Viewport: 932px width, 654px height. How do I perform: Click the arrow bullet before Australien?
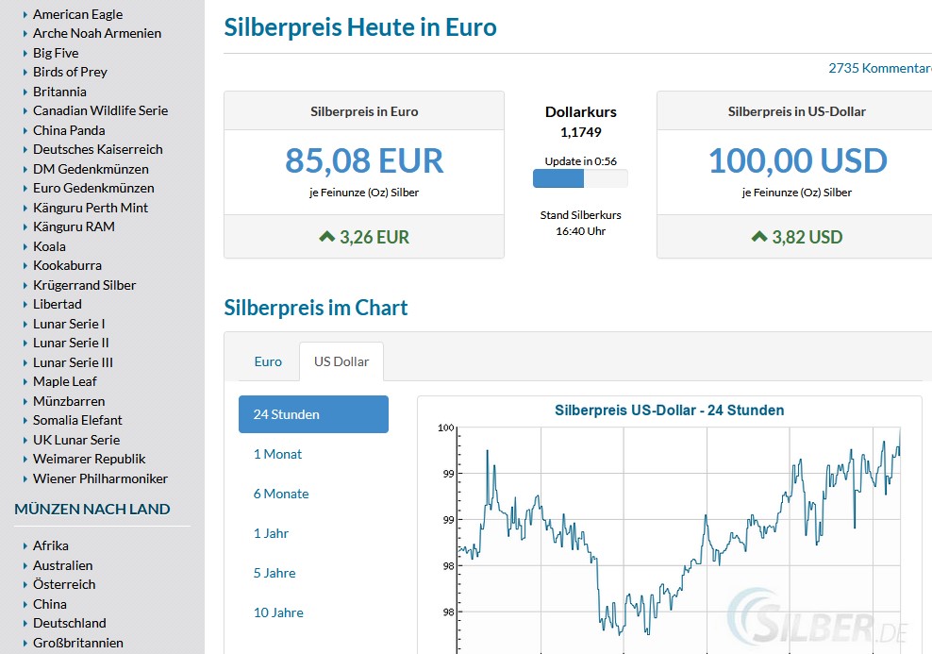click(25, 565)
